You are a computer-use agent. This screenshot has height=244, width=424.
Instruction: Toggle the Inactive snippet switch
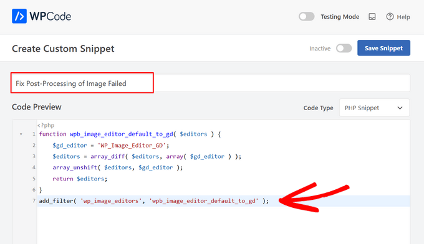click(344, 49)
